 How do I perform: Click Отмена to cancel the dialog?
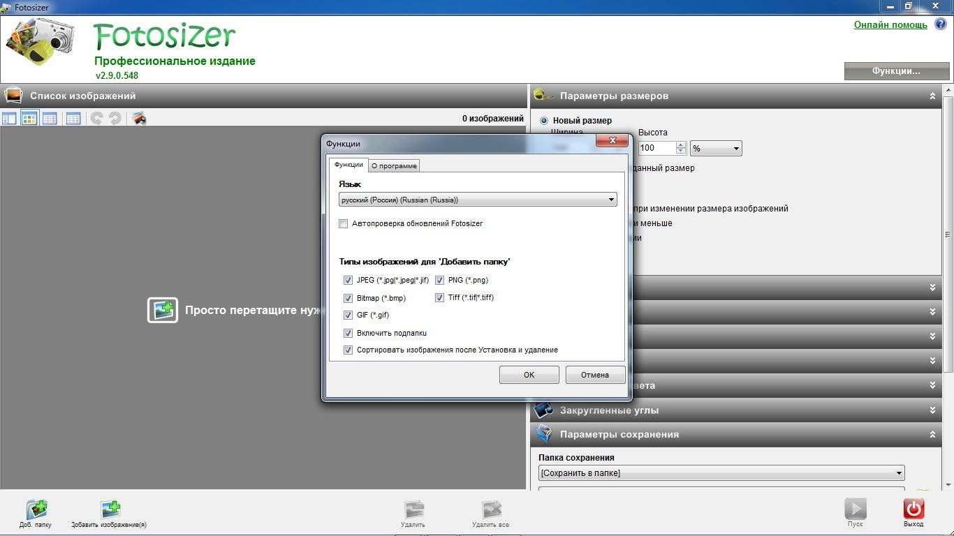coord(595,375)
